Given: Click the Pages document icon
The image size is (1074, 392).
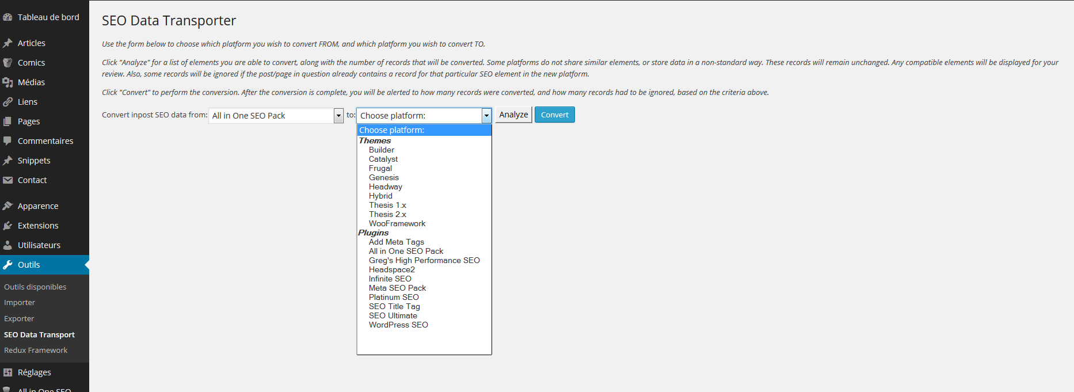Looking at the screenshot, I should pos(7,121).
